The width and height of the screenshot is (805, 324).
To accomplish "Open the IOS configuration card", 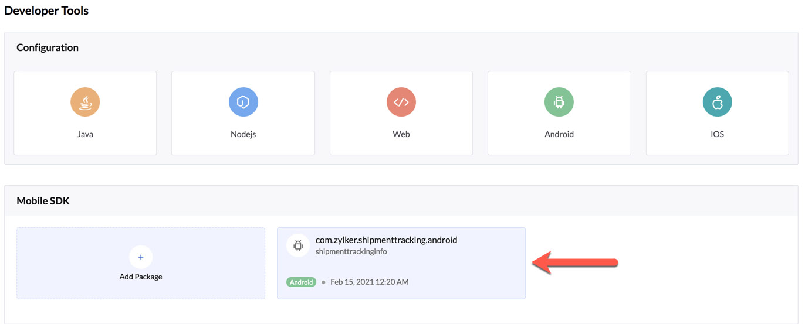I will pos(717,113).
